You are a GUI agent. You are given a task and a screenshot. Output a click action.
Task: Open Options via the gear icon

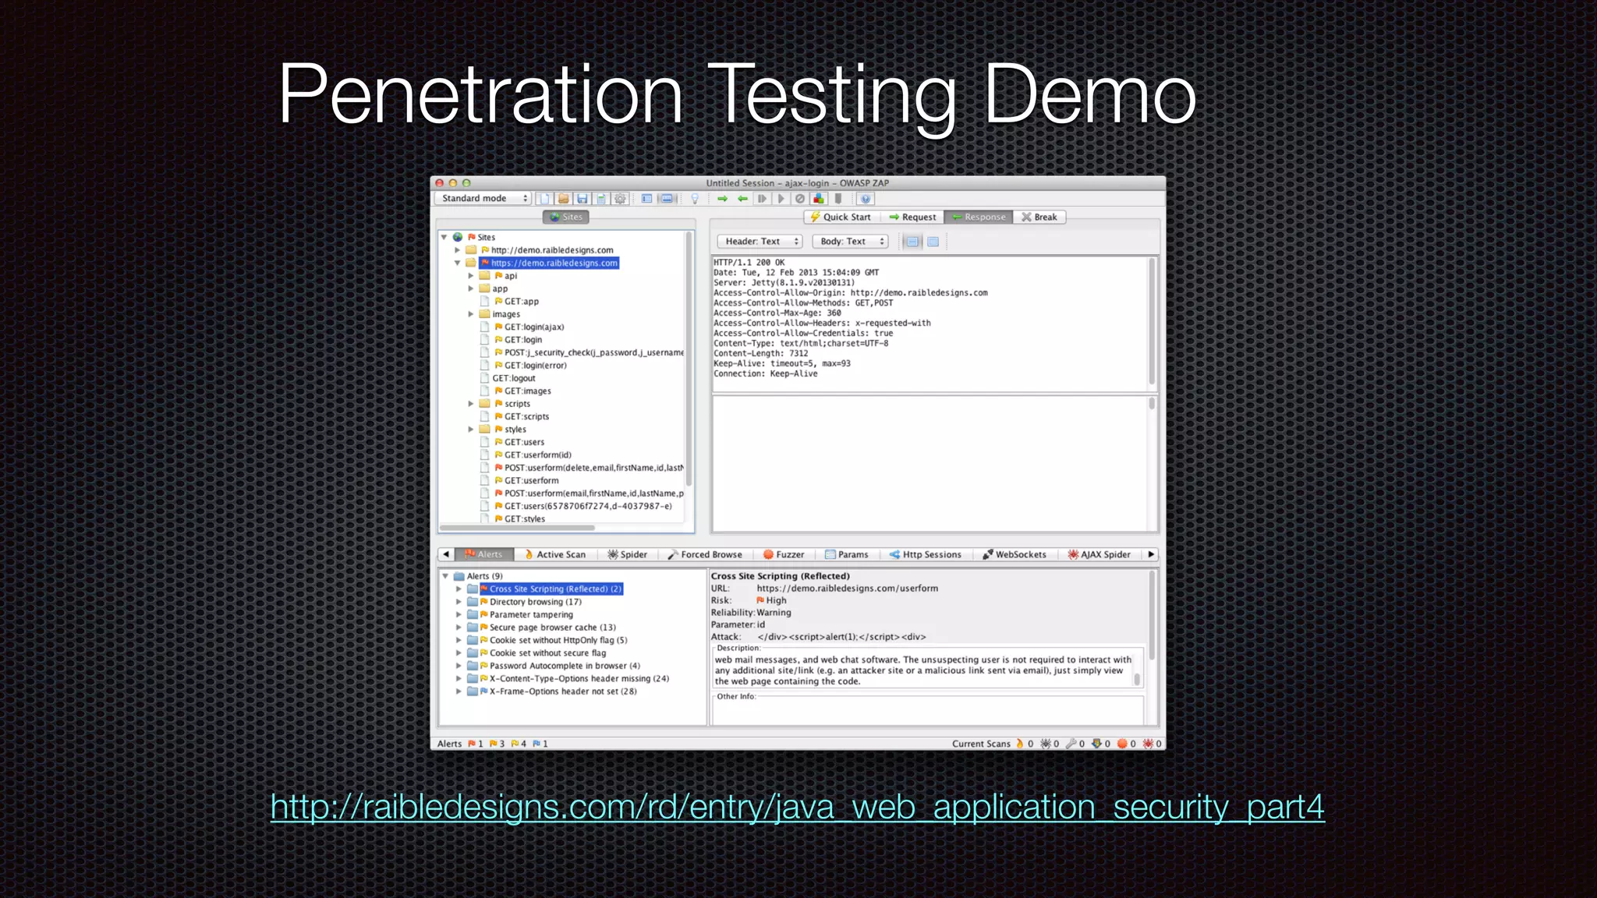[x=620, y=198]
